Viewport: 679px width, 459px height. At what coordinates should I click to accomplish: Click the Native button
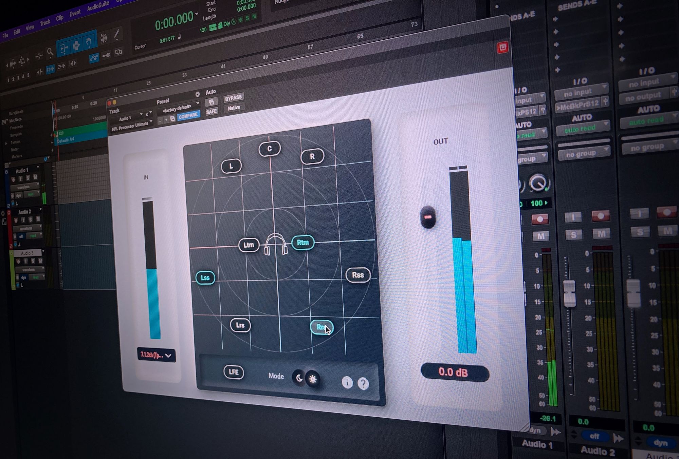click(x=234, y=108)
